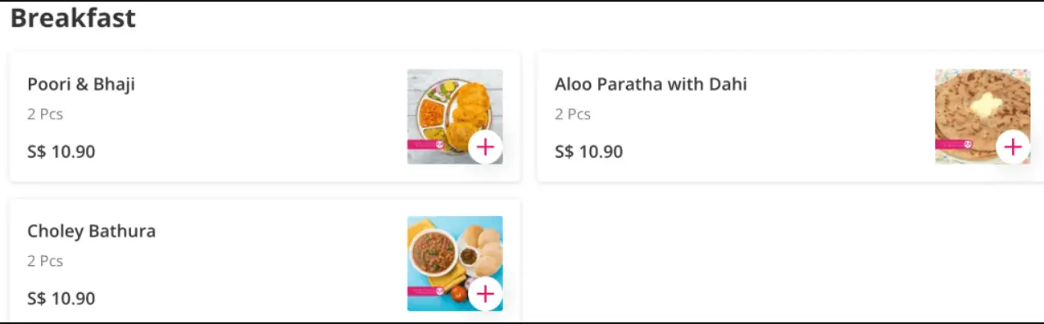Select the Choley Bathura item title
Viewport: 1044px width, 324px height.
tap(91, 232)
